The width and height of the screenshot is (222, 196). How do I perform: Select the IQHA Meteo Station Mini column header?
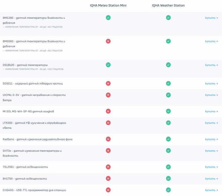pos(108,5)
